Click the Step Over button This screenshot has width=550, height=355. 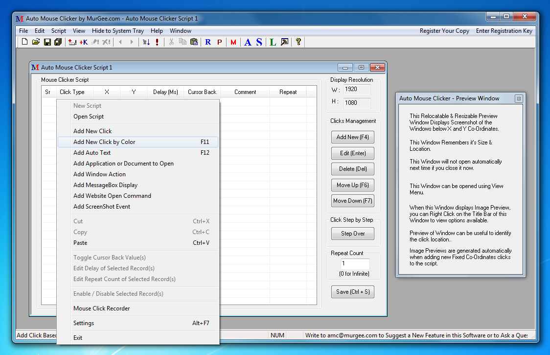[353, 234]
